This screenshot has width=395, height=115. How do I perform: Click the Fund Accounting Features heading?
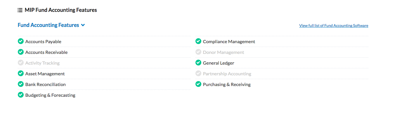(48, 25)
